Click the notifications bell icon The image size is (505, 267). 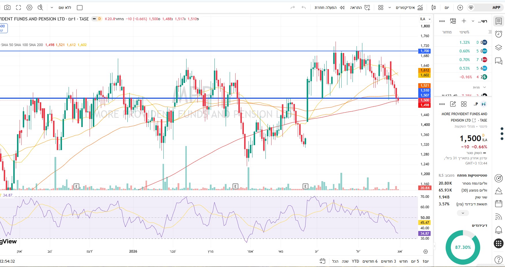pos(498,230)
